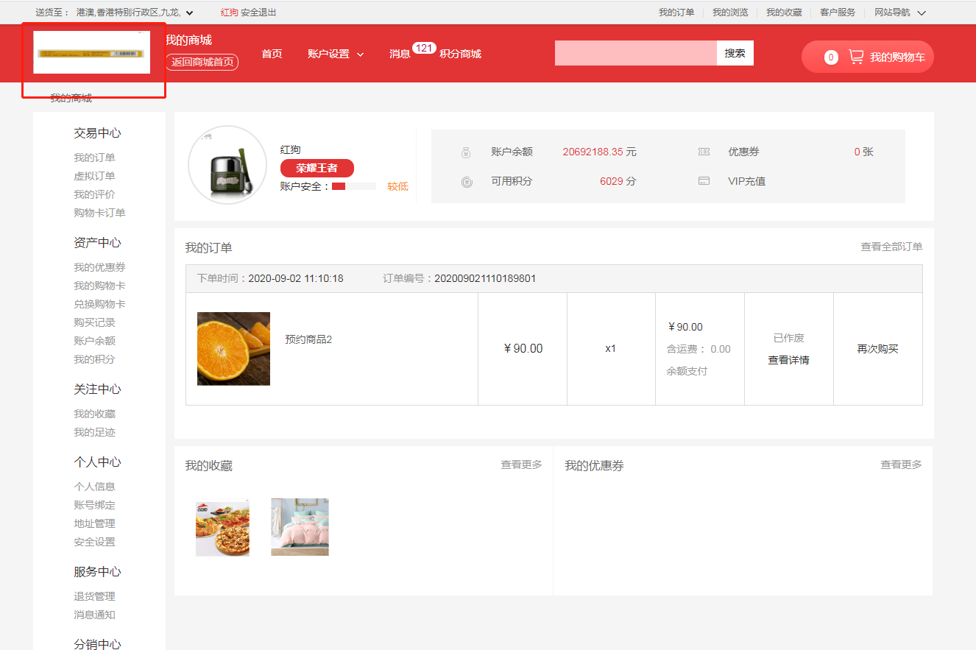Open the 优惠券 coupon ticket icon
Screen dimensions: 976x650
[704, 152]
